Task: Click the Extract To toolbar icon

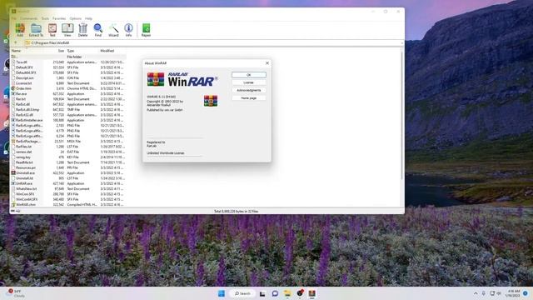Action: [36, 30]
